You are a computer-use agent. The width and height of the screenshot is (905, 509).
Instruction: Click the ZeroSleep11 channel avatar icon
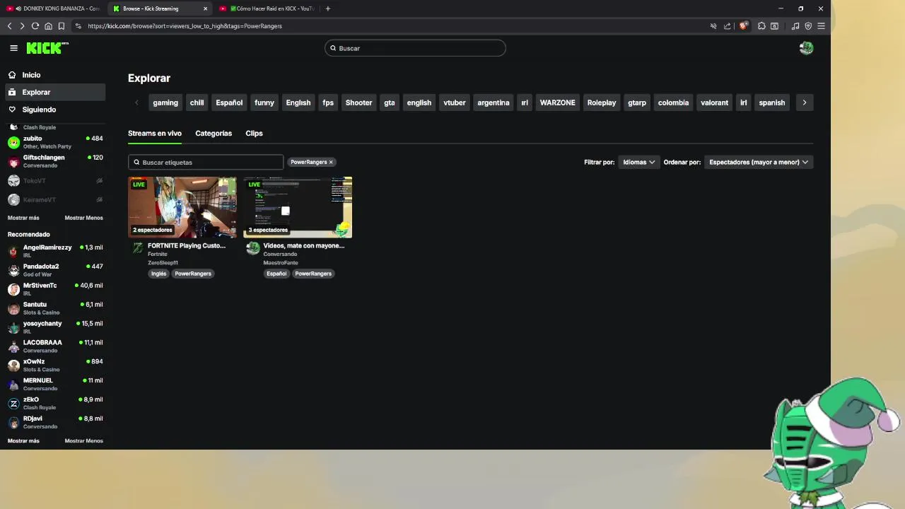tap(138, 248)
